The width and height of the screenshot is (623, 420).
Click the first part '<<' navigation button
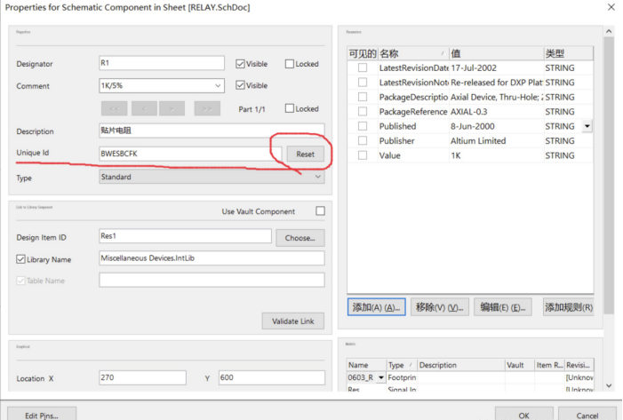click(114, 109)
